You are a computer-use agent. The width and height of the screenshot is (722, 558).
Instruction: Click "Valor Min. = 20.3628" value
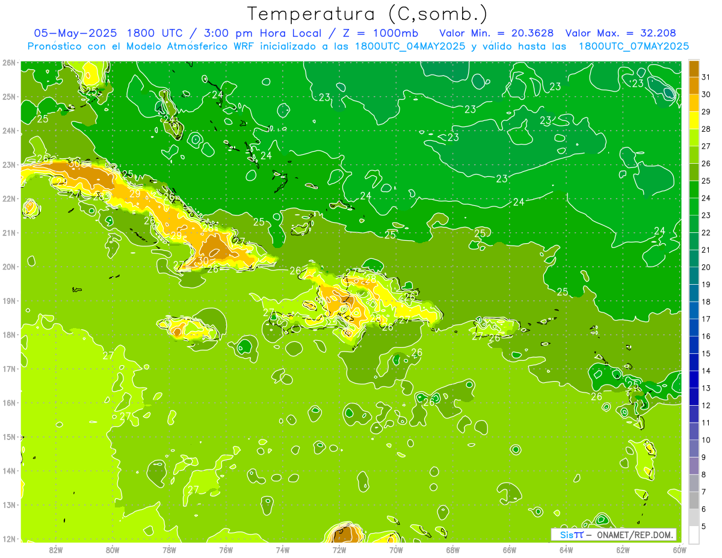[497, 33]
